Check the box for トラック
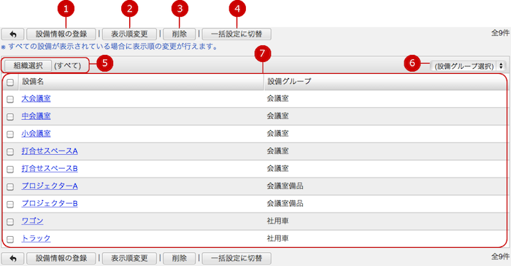This screenshot has width=511, height=266. click(10, 239)
